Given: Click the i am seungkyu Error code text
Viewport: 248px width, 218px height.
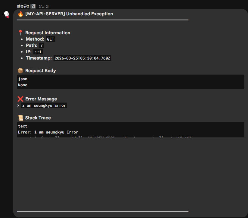Looking at the screenshot, I should pyautogui.click(x=44, y=105).
